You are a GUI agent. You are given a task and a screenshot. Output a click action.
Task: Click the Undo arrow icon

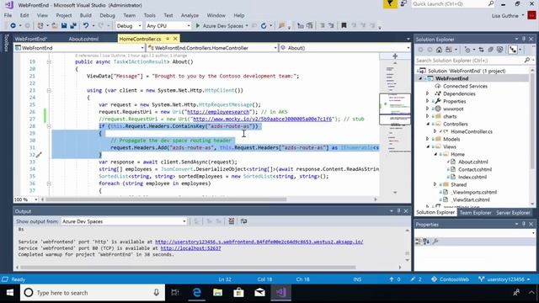(86, 26)
